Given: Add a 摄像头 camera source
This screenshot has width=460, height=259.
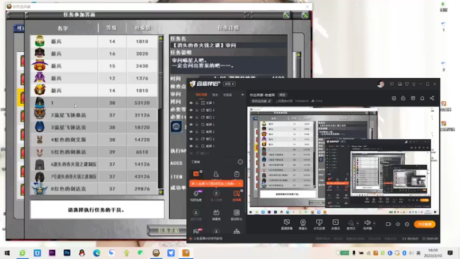Looking at the screenshot, I should [303, 224].
